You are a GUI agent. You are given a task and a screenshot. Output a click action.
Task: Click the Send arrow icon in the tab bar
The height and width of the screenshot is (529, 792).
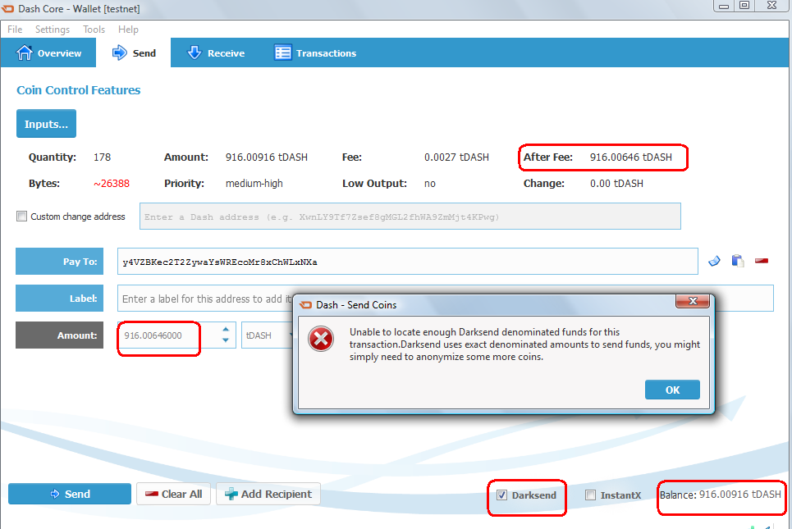click(120, 52)
